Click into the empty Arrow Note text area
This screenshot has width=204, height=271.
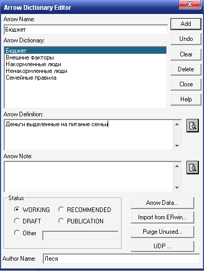[89, 177]
